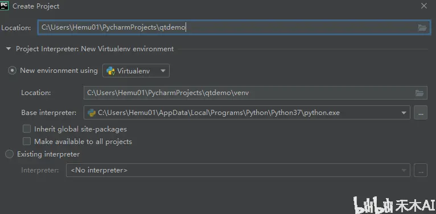Open the Virtualenv environment type dropdown

pyautogui.click(x=136, y=71)
